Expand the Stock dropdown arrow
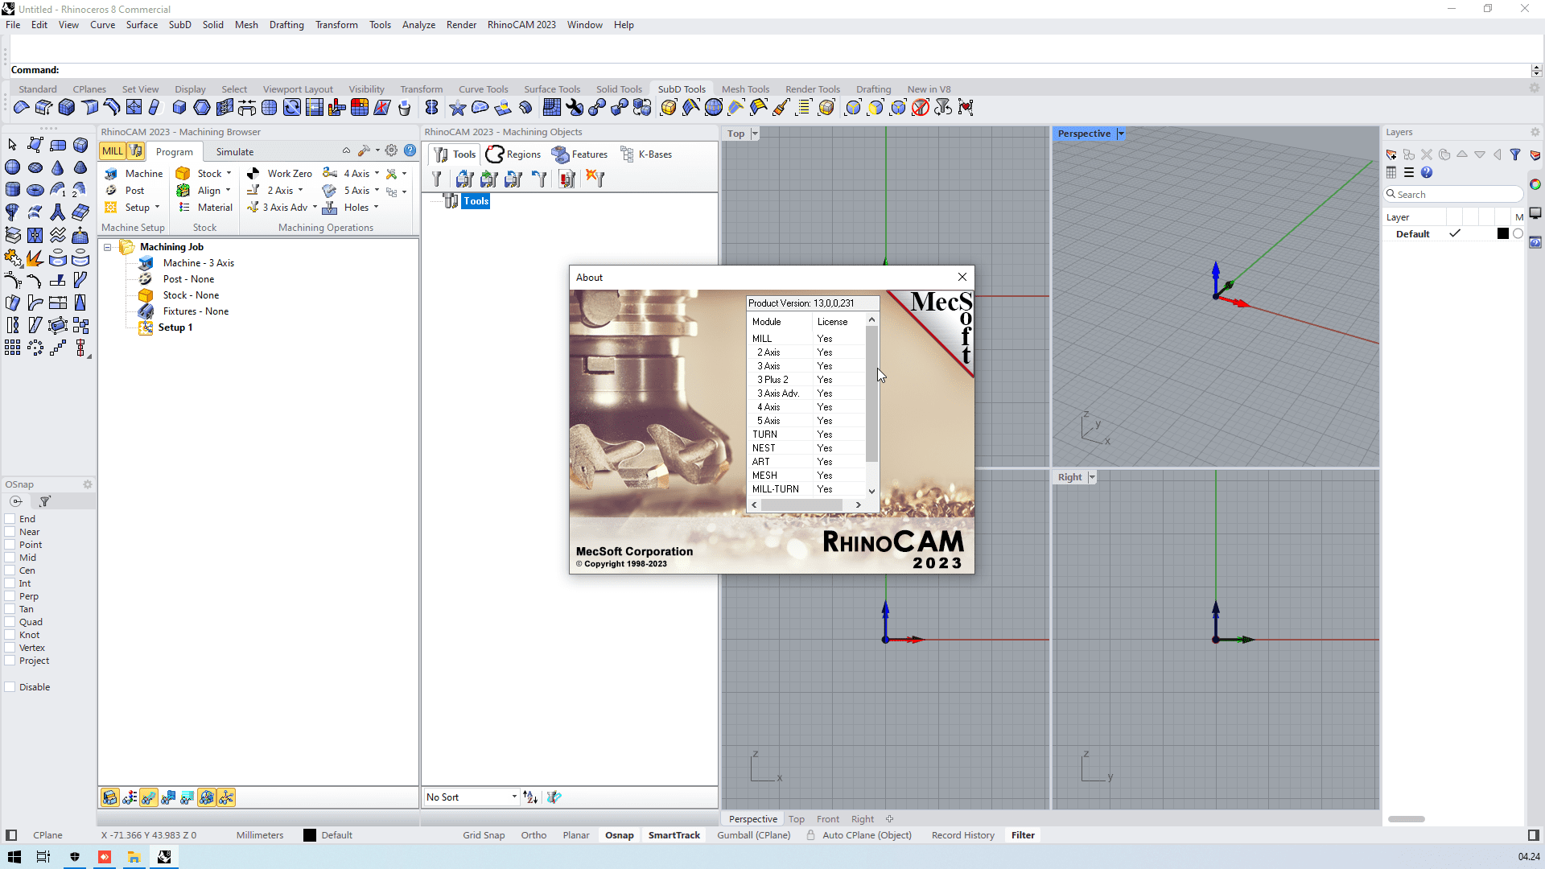This screenshot has width=1545, height=869. 229,174
